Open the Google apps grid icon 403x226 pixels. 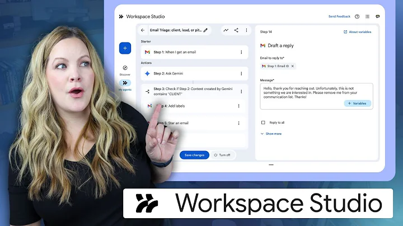pyautogui.click(x=367, y=16)
